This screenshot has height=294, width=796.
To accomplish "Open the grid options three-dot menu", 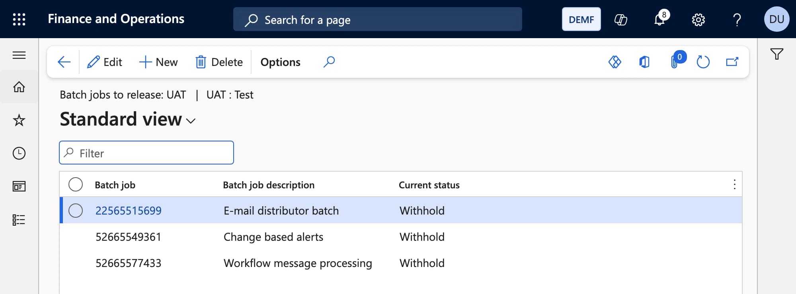I will point(734,184).
